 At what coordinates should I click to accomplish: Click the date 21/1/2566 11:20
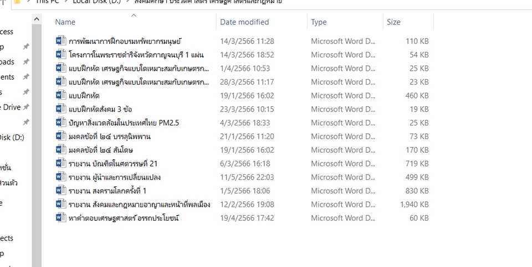tap(247, 137)
